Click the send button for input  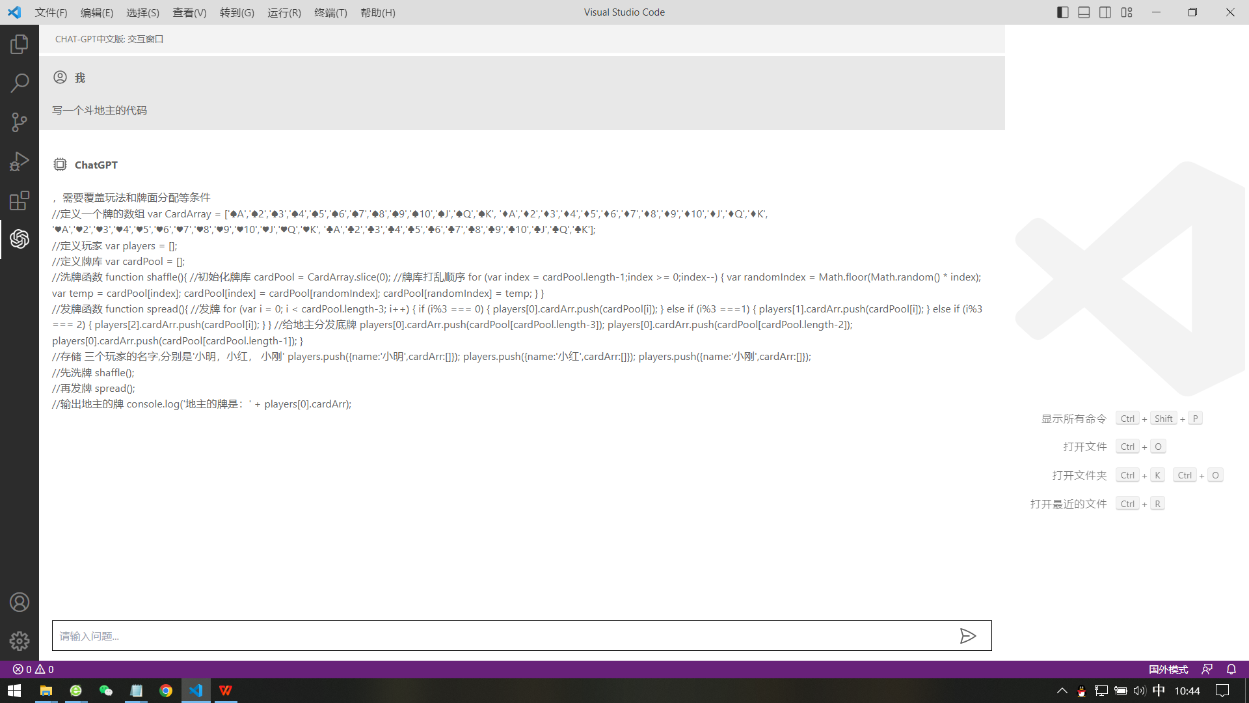(967, 635)
